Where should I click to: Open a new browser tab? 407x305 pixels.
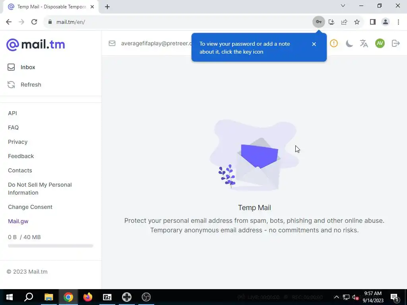[x=107, y=7]
